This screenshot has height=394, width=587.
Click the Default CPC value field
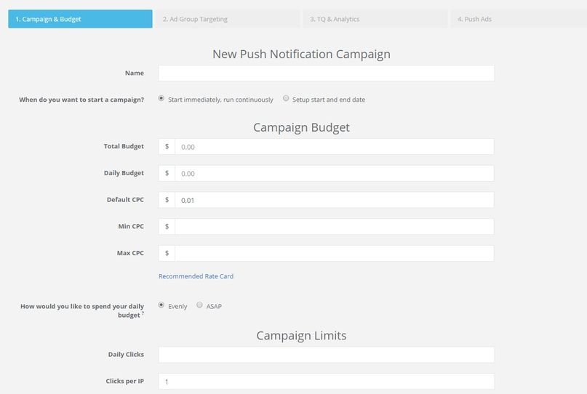(x=335, y=200)
